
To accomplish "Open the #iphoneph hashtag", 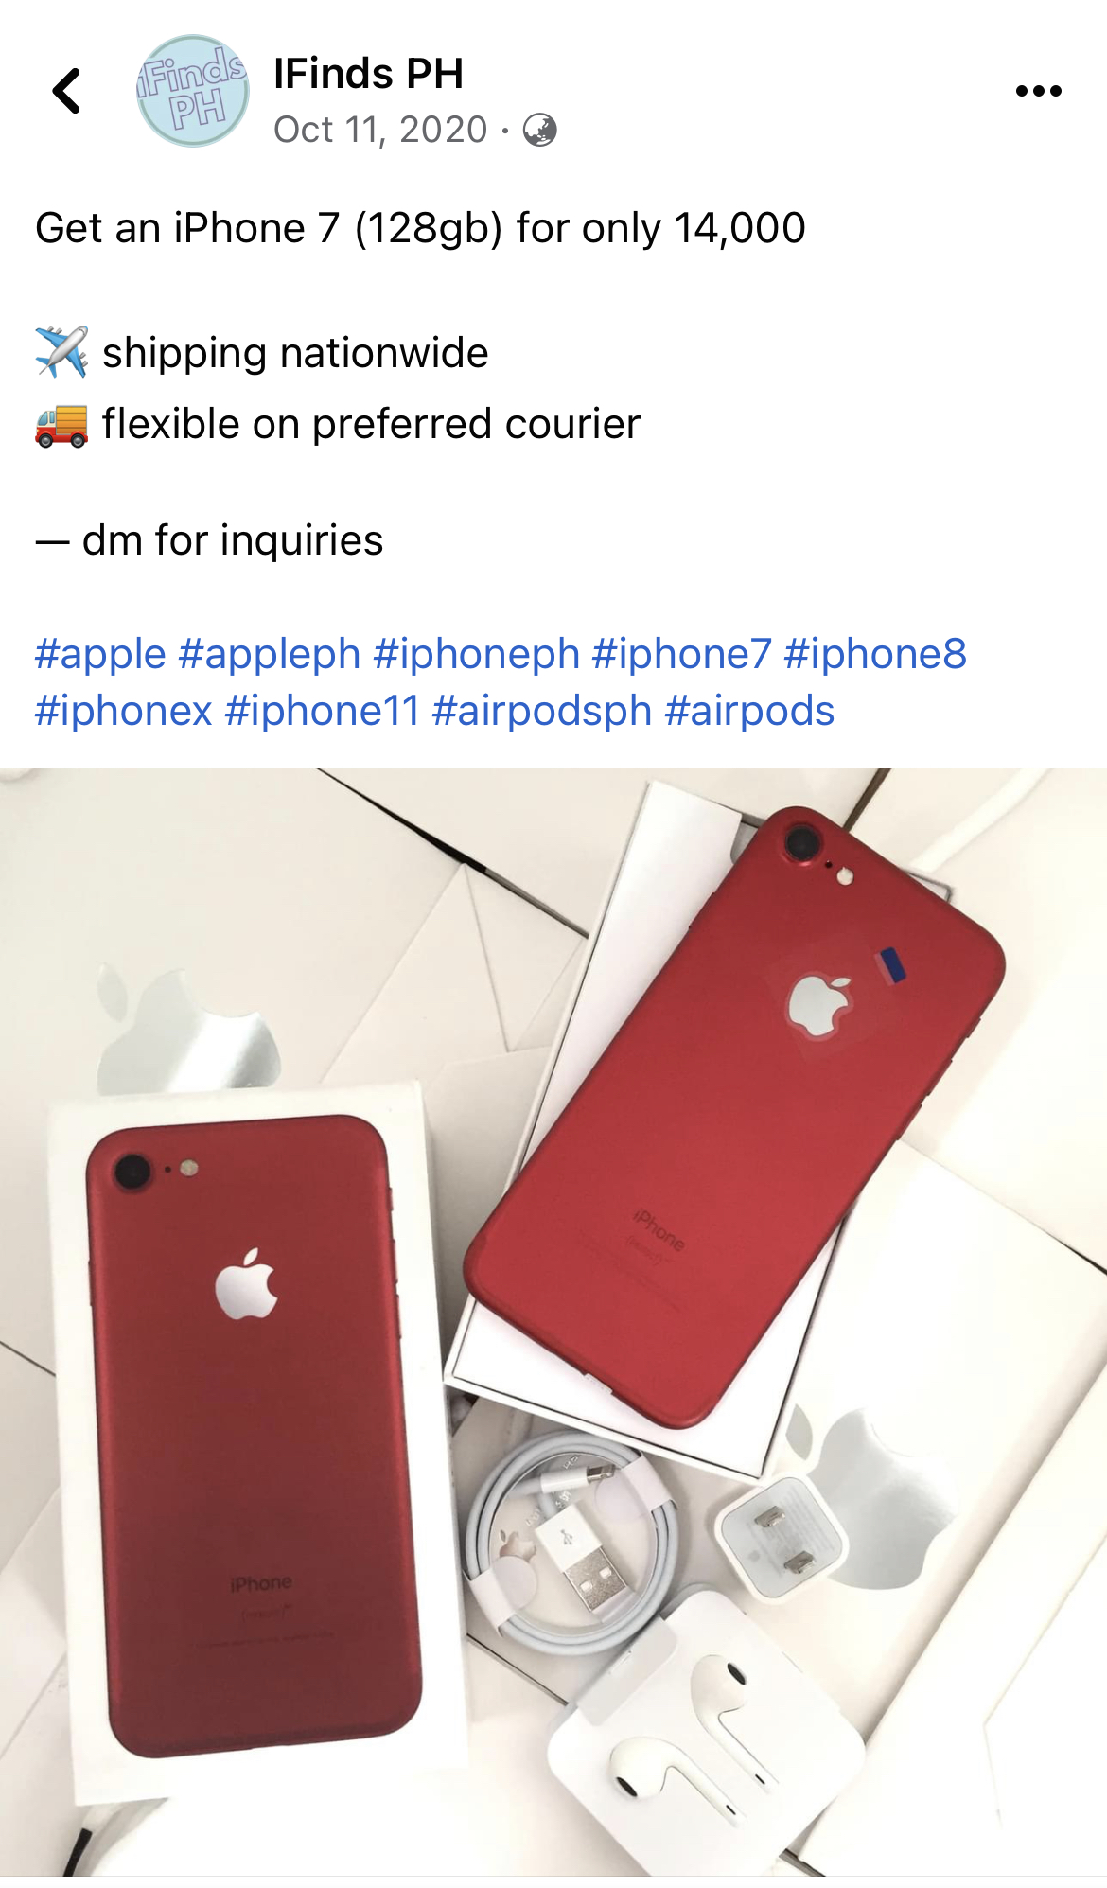I will coord(477,654).
